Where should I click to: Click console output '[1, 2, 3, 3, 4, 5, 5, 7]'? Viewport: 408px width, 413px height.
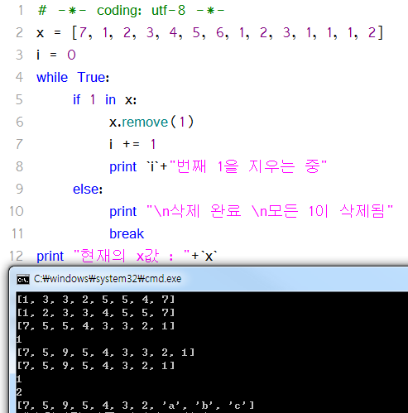click(96, 313)
